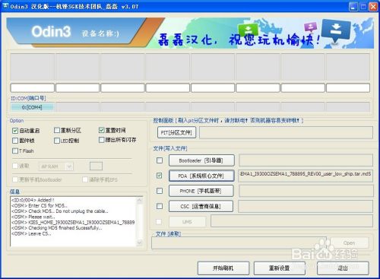
Task: Click the PIT [分区文件] button
Action: click(x=176, y=132)
